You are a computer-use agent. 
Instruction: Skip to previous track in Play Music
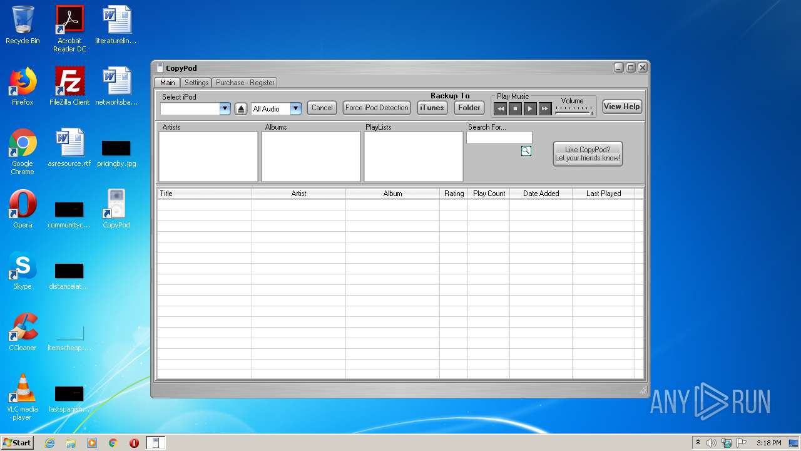pos(500,109)
